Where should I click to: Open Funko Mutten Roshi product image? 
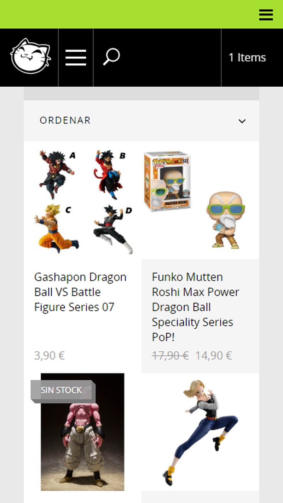point(200,200)
